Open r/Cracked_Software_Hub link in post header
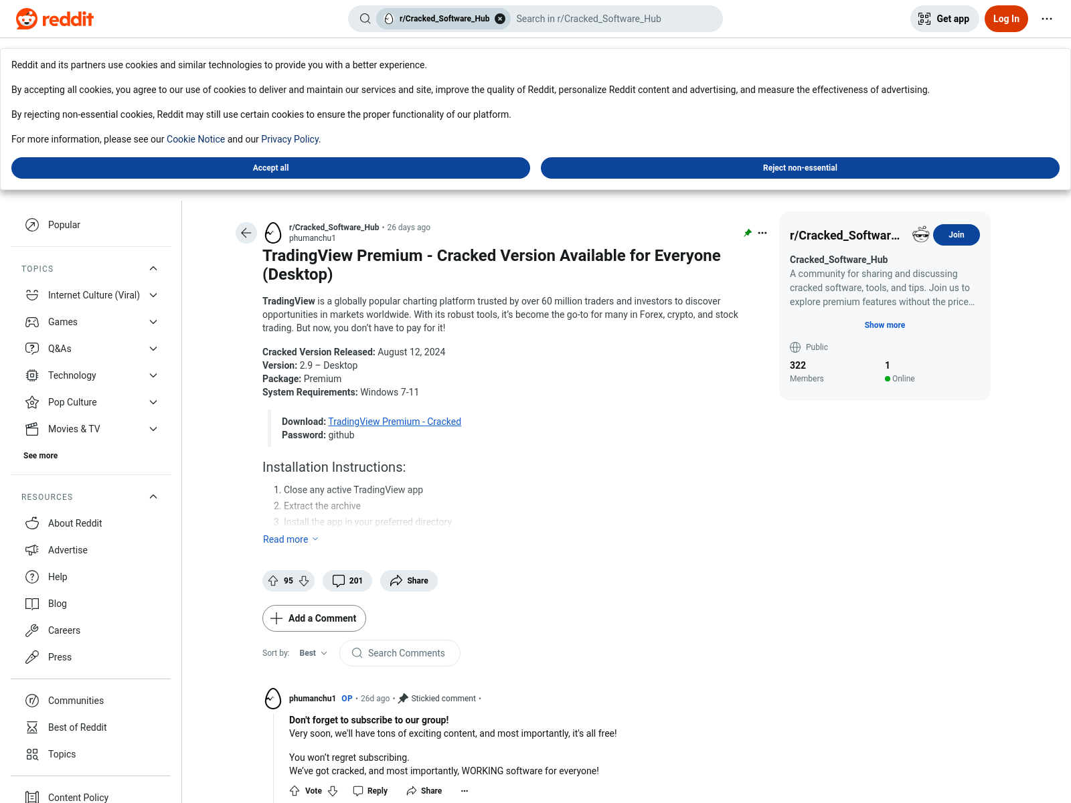1071x803 pixels. click(334, 228)
